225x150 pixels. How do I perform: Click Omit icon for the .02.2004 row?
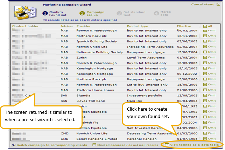pyautogui.click(x=205, y=123)
